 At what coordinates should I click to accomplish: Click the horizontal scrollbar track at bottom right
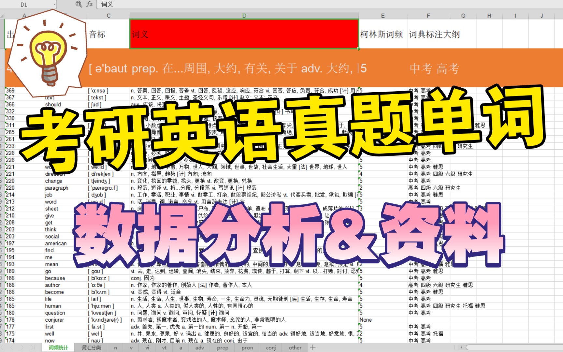point(514,348)
